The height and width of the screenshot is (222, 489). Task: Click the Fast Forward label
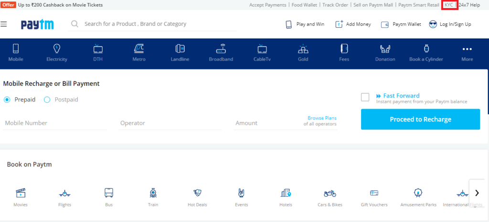pyautogui.click(x=401, y=96)
